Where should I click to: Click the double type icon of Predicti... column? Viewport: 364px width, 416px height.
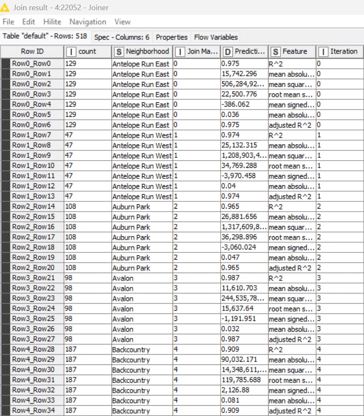(x=228, y=52)
